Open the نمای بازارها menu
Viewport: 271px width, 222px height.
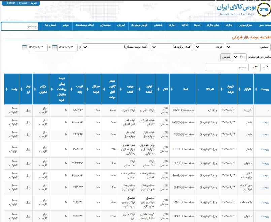(213, 25)
